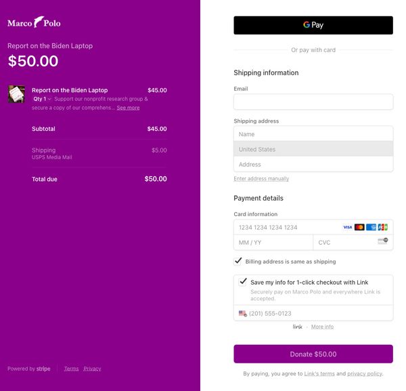Open Enter address manually link
This screenshot has width=406, height=391.
tap(261, 179)
